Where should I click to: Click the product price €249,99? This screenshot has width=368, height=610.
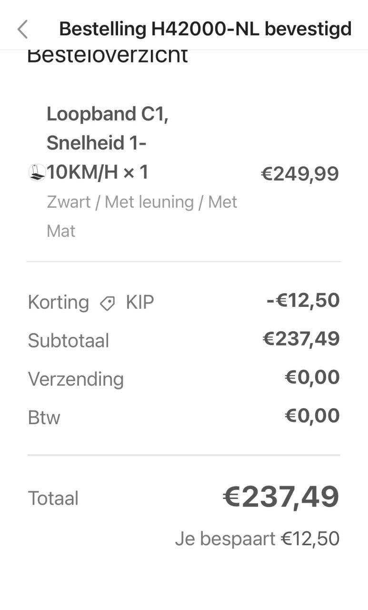coord(299,173)
